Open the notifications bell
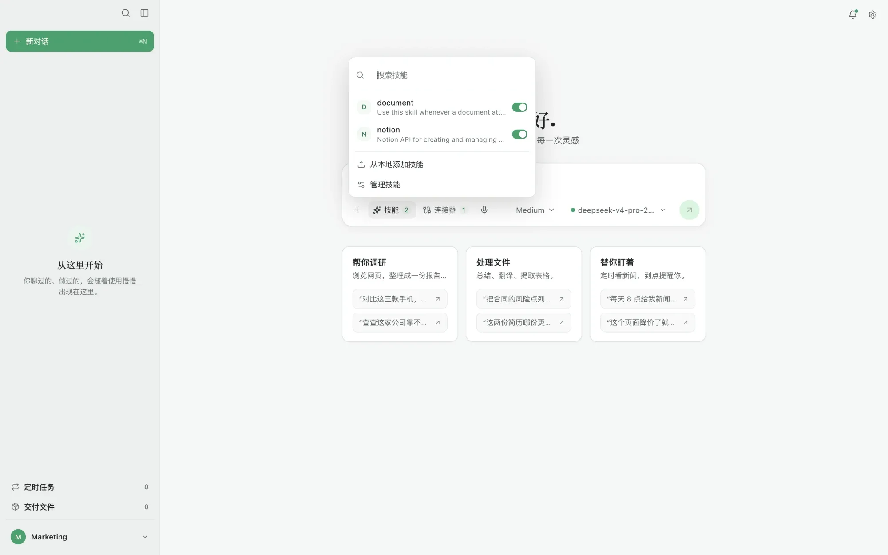Image resolution: width=888 pixels, height=555 pixels. pos(852,14)
